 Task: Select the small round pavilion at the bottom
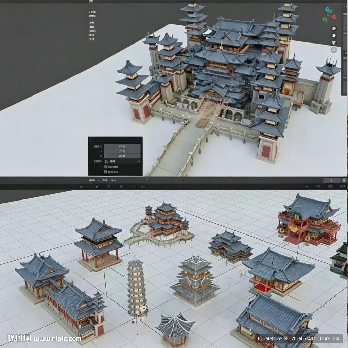coord(175,330)
